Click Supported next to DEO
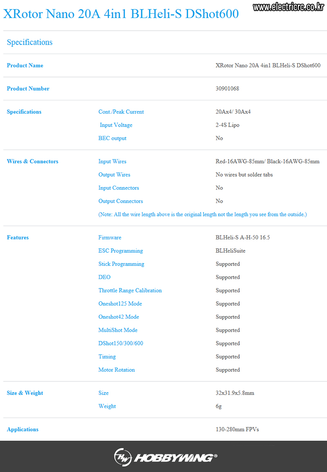This screenshot has height=472, width=327. [x=228, y=277]
